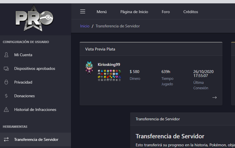Open Historial de Infracciones page
Viewport: 235px width, 148px height.
click(x=35, y=110)
